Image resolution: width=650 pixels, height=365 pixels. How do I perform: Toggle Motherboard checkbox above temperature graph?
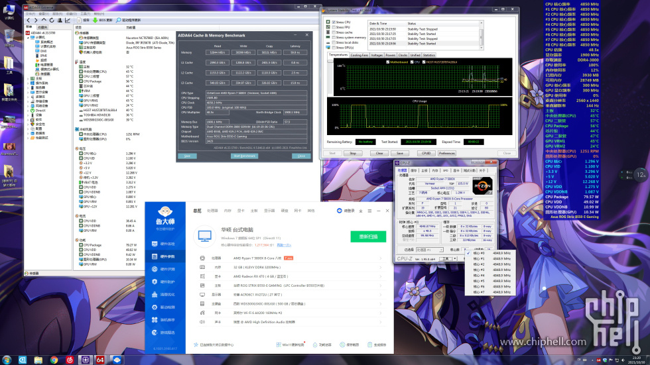pos(387,62)
